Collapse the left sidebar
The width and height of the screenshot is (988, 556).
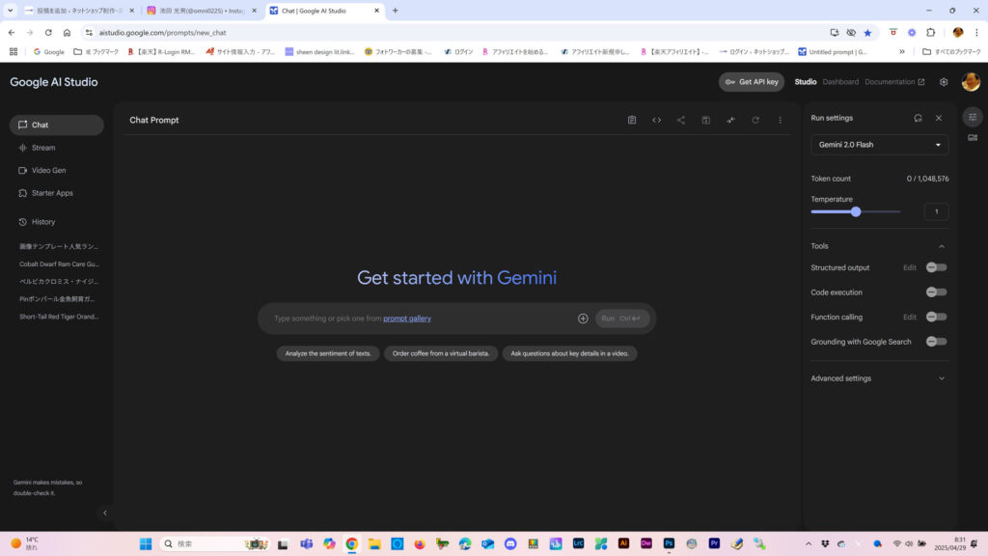click(x=105, y=514)
